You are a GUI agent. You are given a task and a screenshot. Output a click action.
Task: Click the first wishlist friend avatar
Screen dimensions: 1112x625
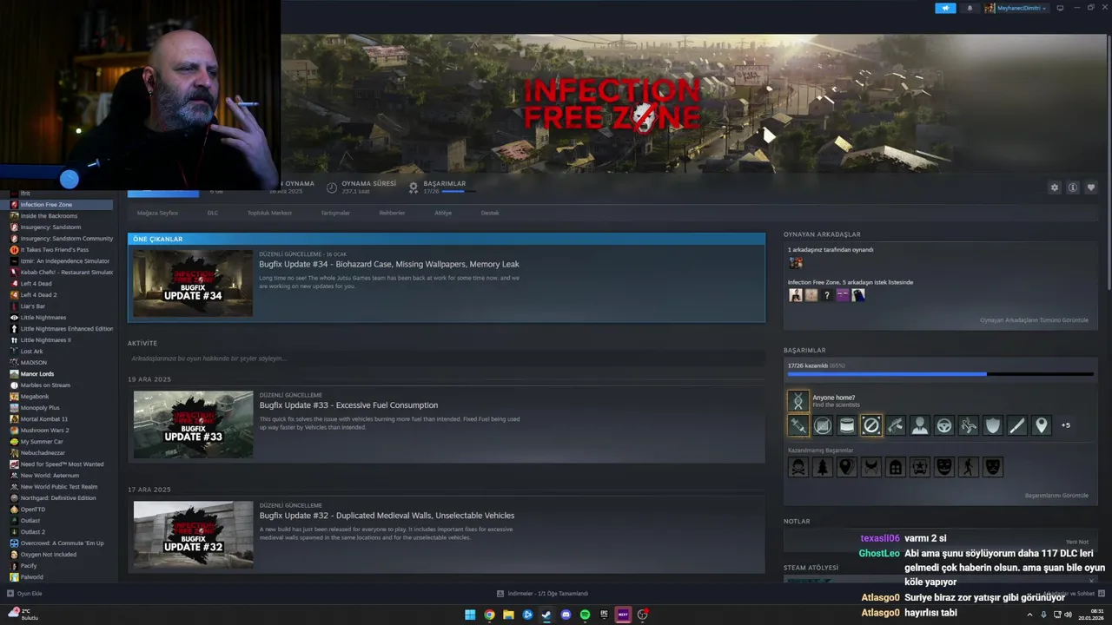(x=795, y=295)
